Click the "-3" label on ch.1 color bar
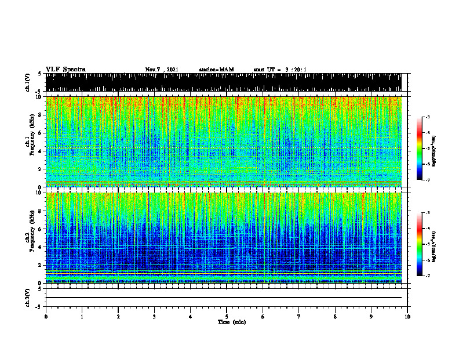 427,117
